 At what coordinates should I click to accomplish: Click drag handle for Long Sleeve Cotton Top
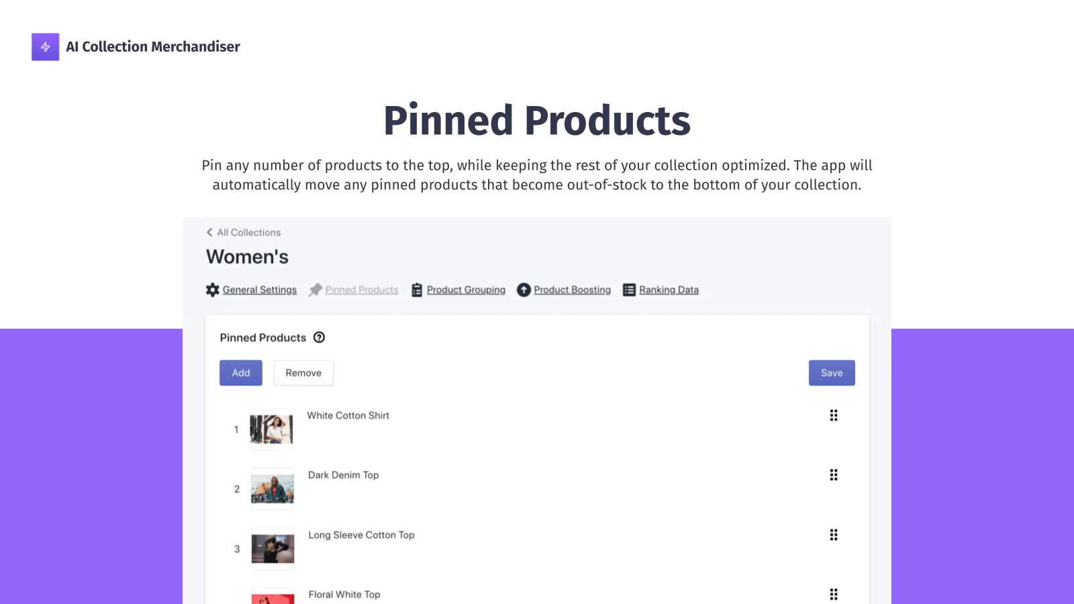[834, 535]
